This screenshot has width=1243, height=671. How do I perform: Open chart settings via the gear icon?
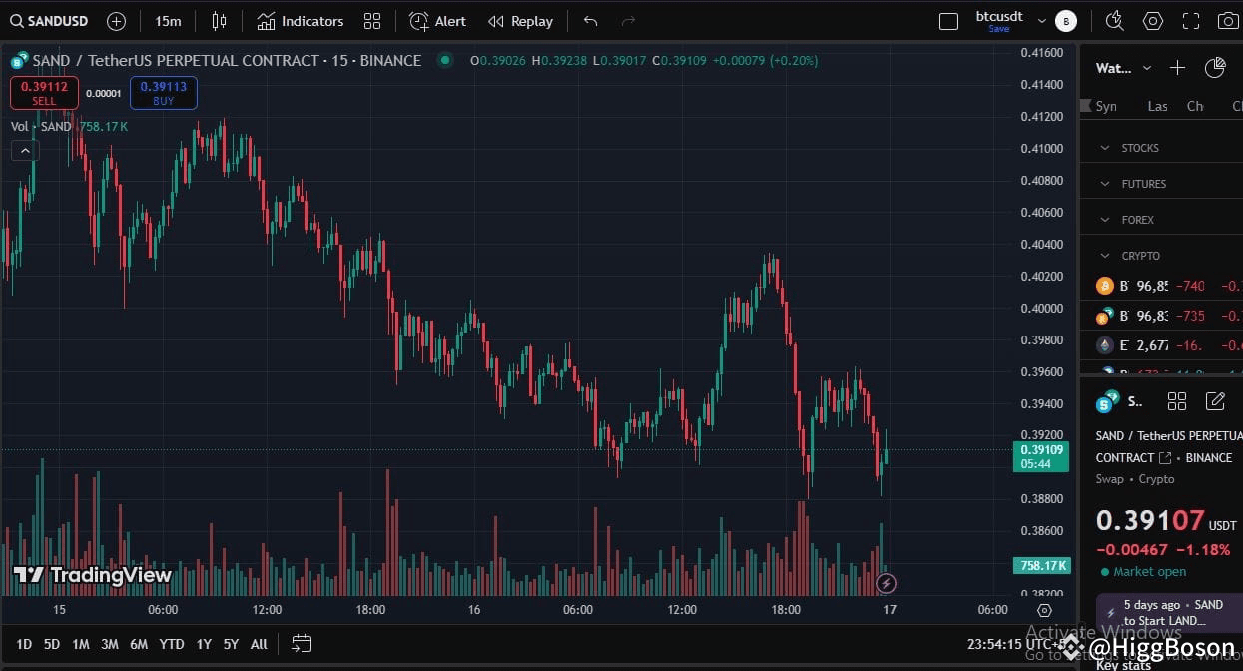pyautogui.click(x=1155, y=20)
